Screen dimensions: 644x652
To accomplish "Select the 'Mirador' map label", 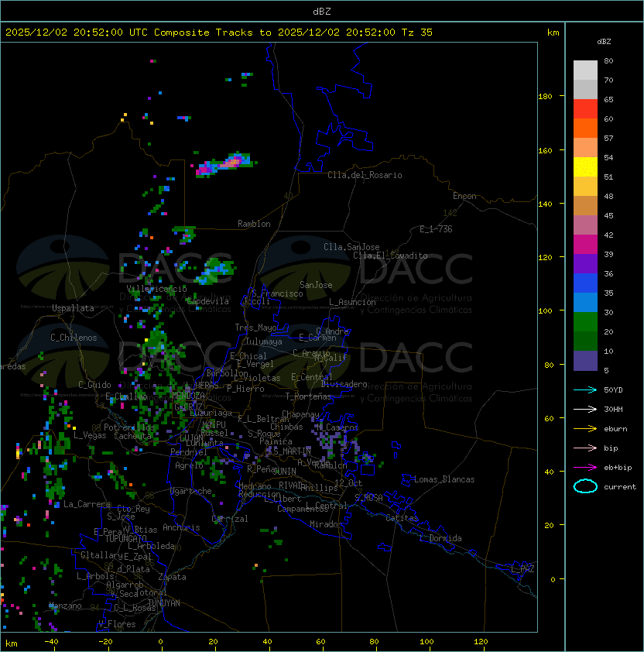I will coord(326,524).
